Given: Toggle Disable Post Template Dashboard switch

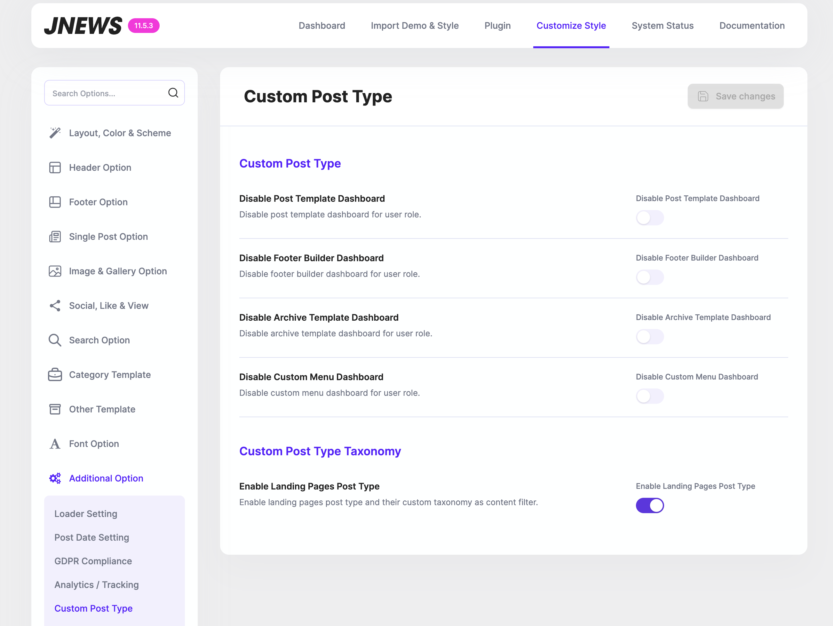Looking at the screenshot, I should tap(650, 218).
